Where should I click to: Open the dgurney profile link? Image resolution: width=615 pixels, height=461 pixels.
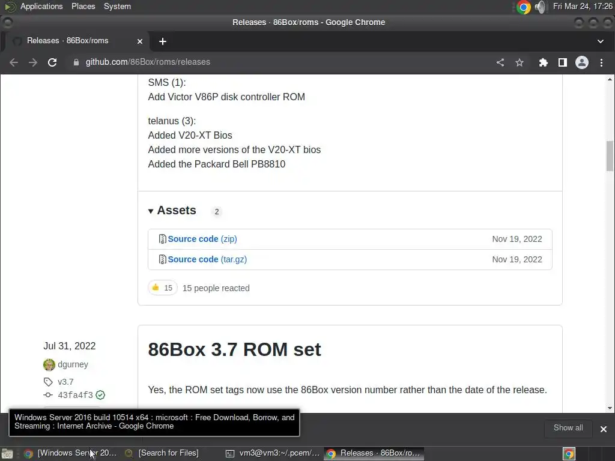(x=73, y=364)
